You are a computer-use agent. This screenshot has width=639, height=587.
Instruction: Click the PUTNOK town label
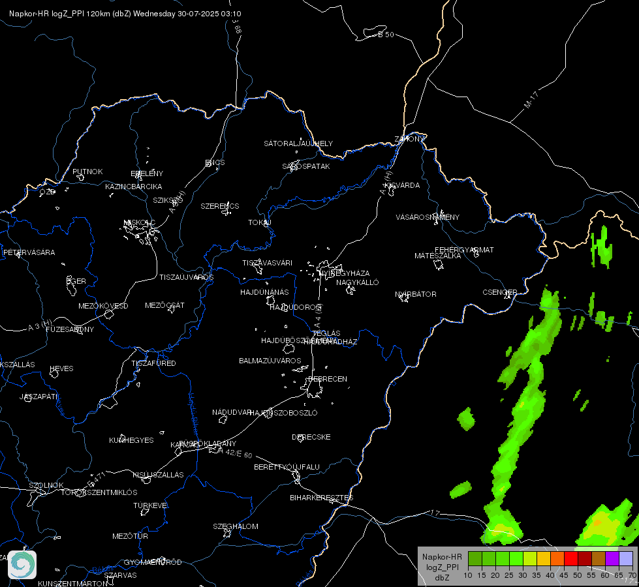87,172
